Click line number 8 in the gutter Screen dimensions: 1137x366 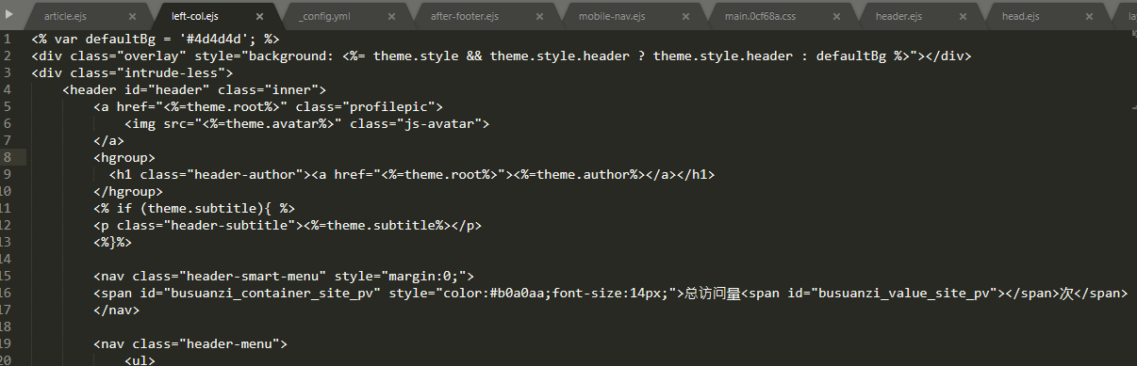tap(8, 157)
